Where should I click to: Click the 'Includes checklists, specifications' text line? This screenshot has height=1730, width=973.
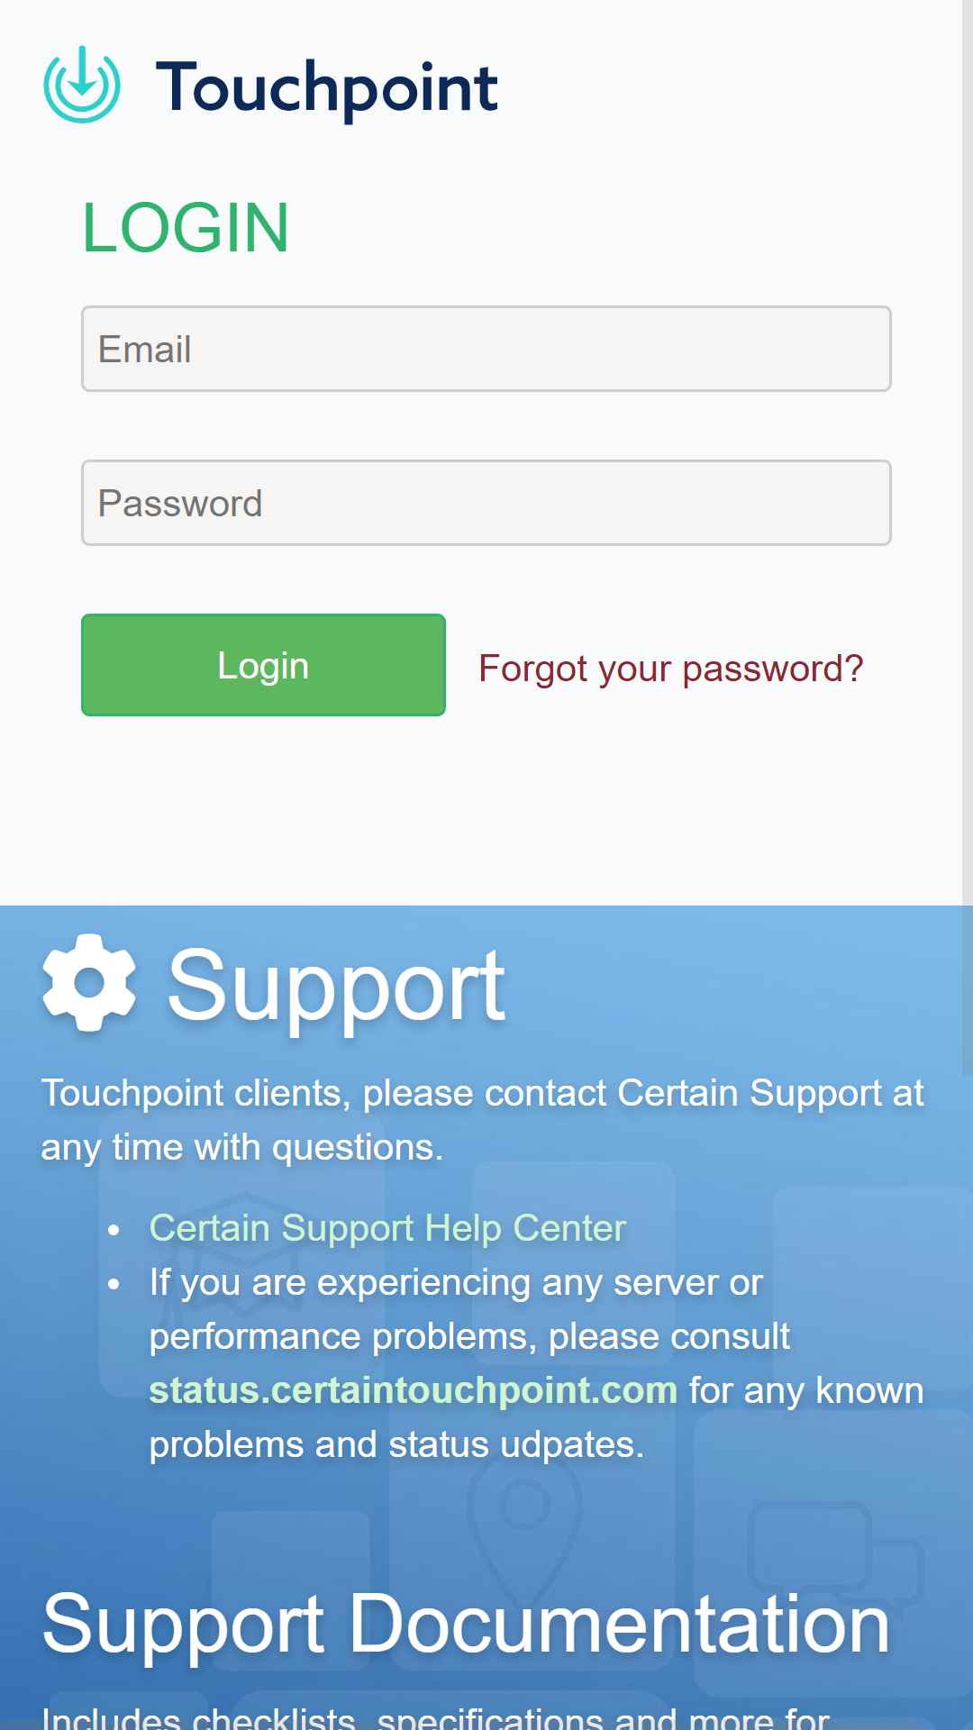[x=436, y=1717]
